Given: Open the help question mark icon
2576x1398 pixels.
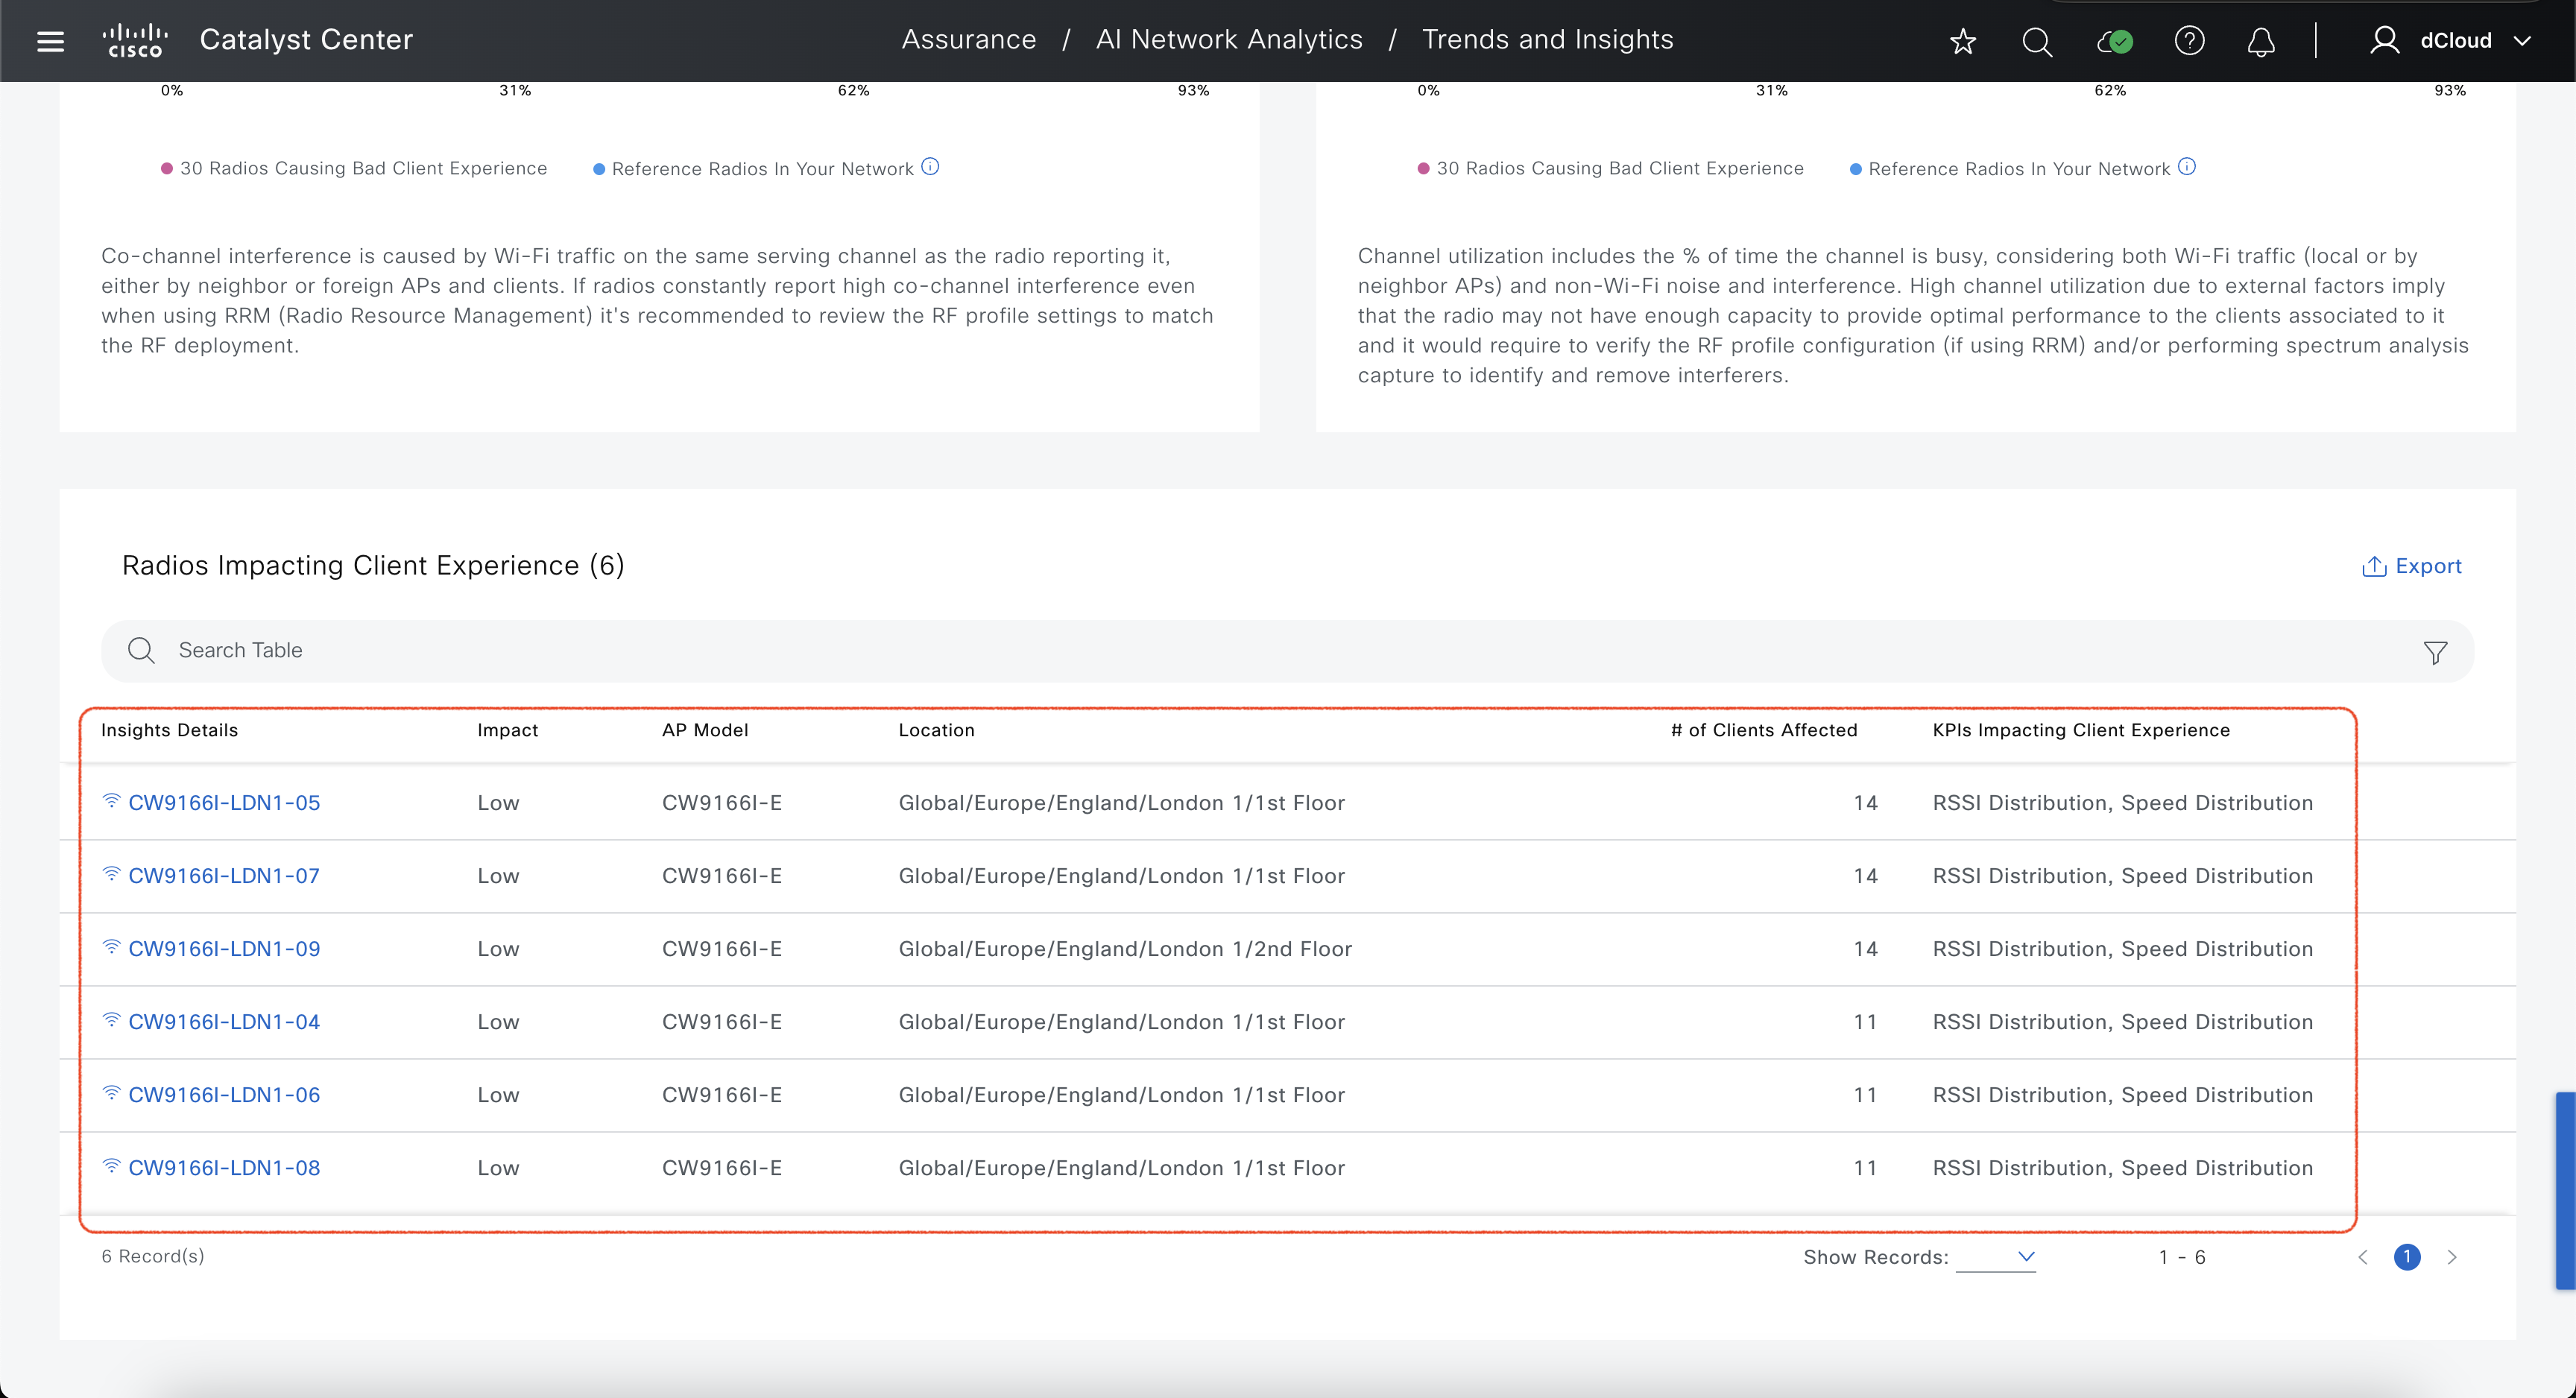Looking at the screenshot, I should (x=2189, y=41).
